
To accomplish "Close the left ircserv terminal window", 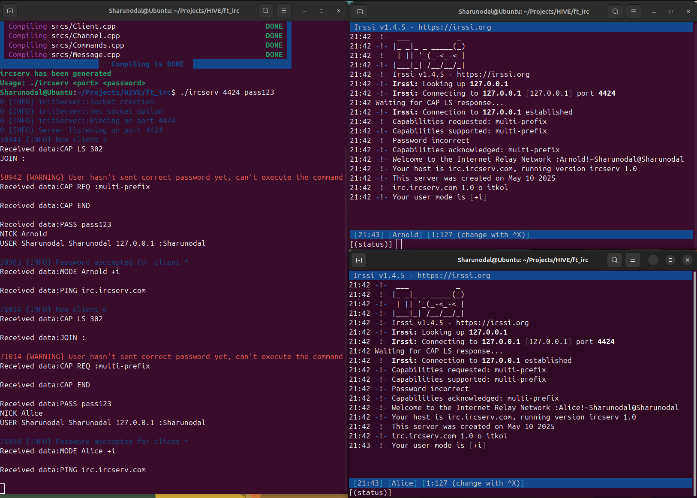I will point(339,11).
